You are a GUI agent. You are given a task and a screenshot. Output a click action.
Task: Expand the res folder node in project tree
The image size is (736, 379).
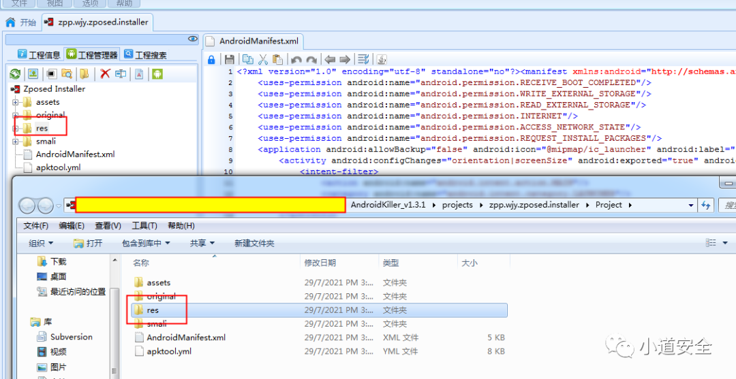16,129
